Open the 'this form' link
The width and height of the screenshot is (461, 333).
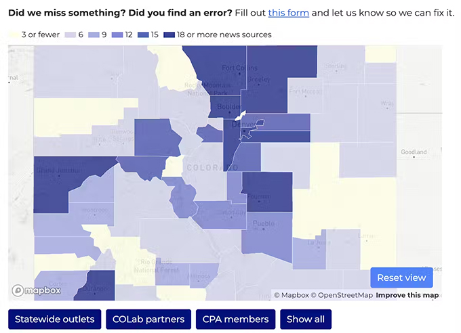pos(288,13)
